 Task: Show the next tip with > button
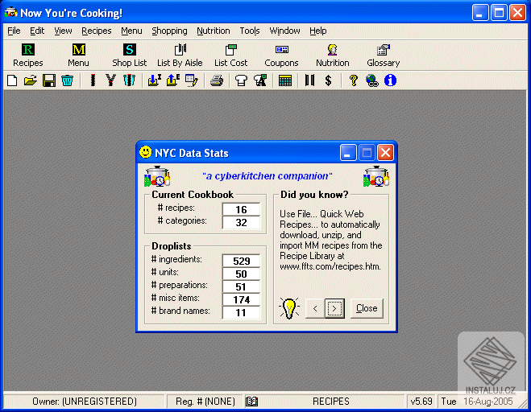pos(334,308)
